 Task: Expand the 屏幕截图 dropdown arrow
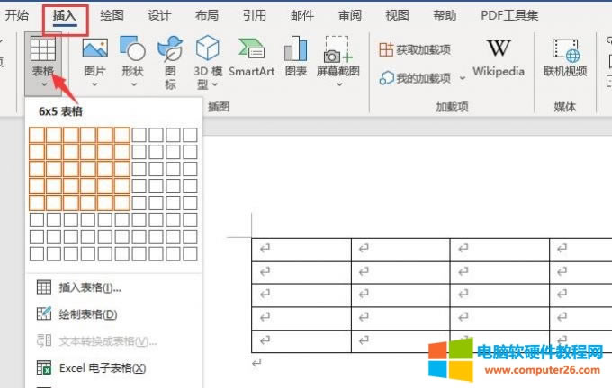[x=338, y=85]
